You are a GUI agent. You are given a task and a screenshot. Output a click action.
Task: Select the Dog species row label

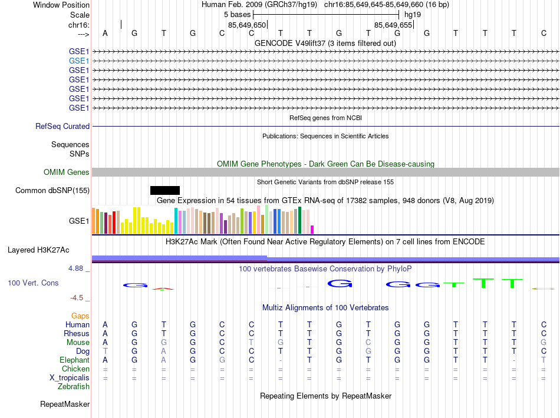click(x=83, y=351)
